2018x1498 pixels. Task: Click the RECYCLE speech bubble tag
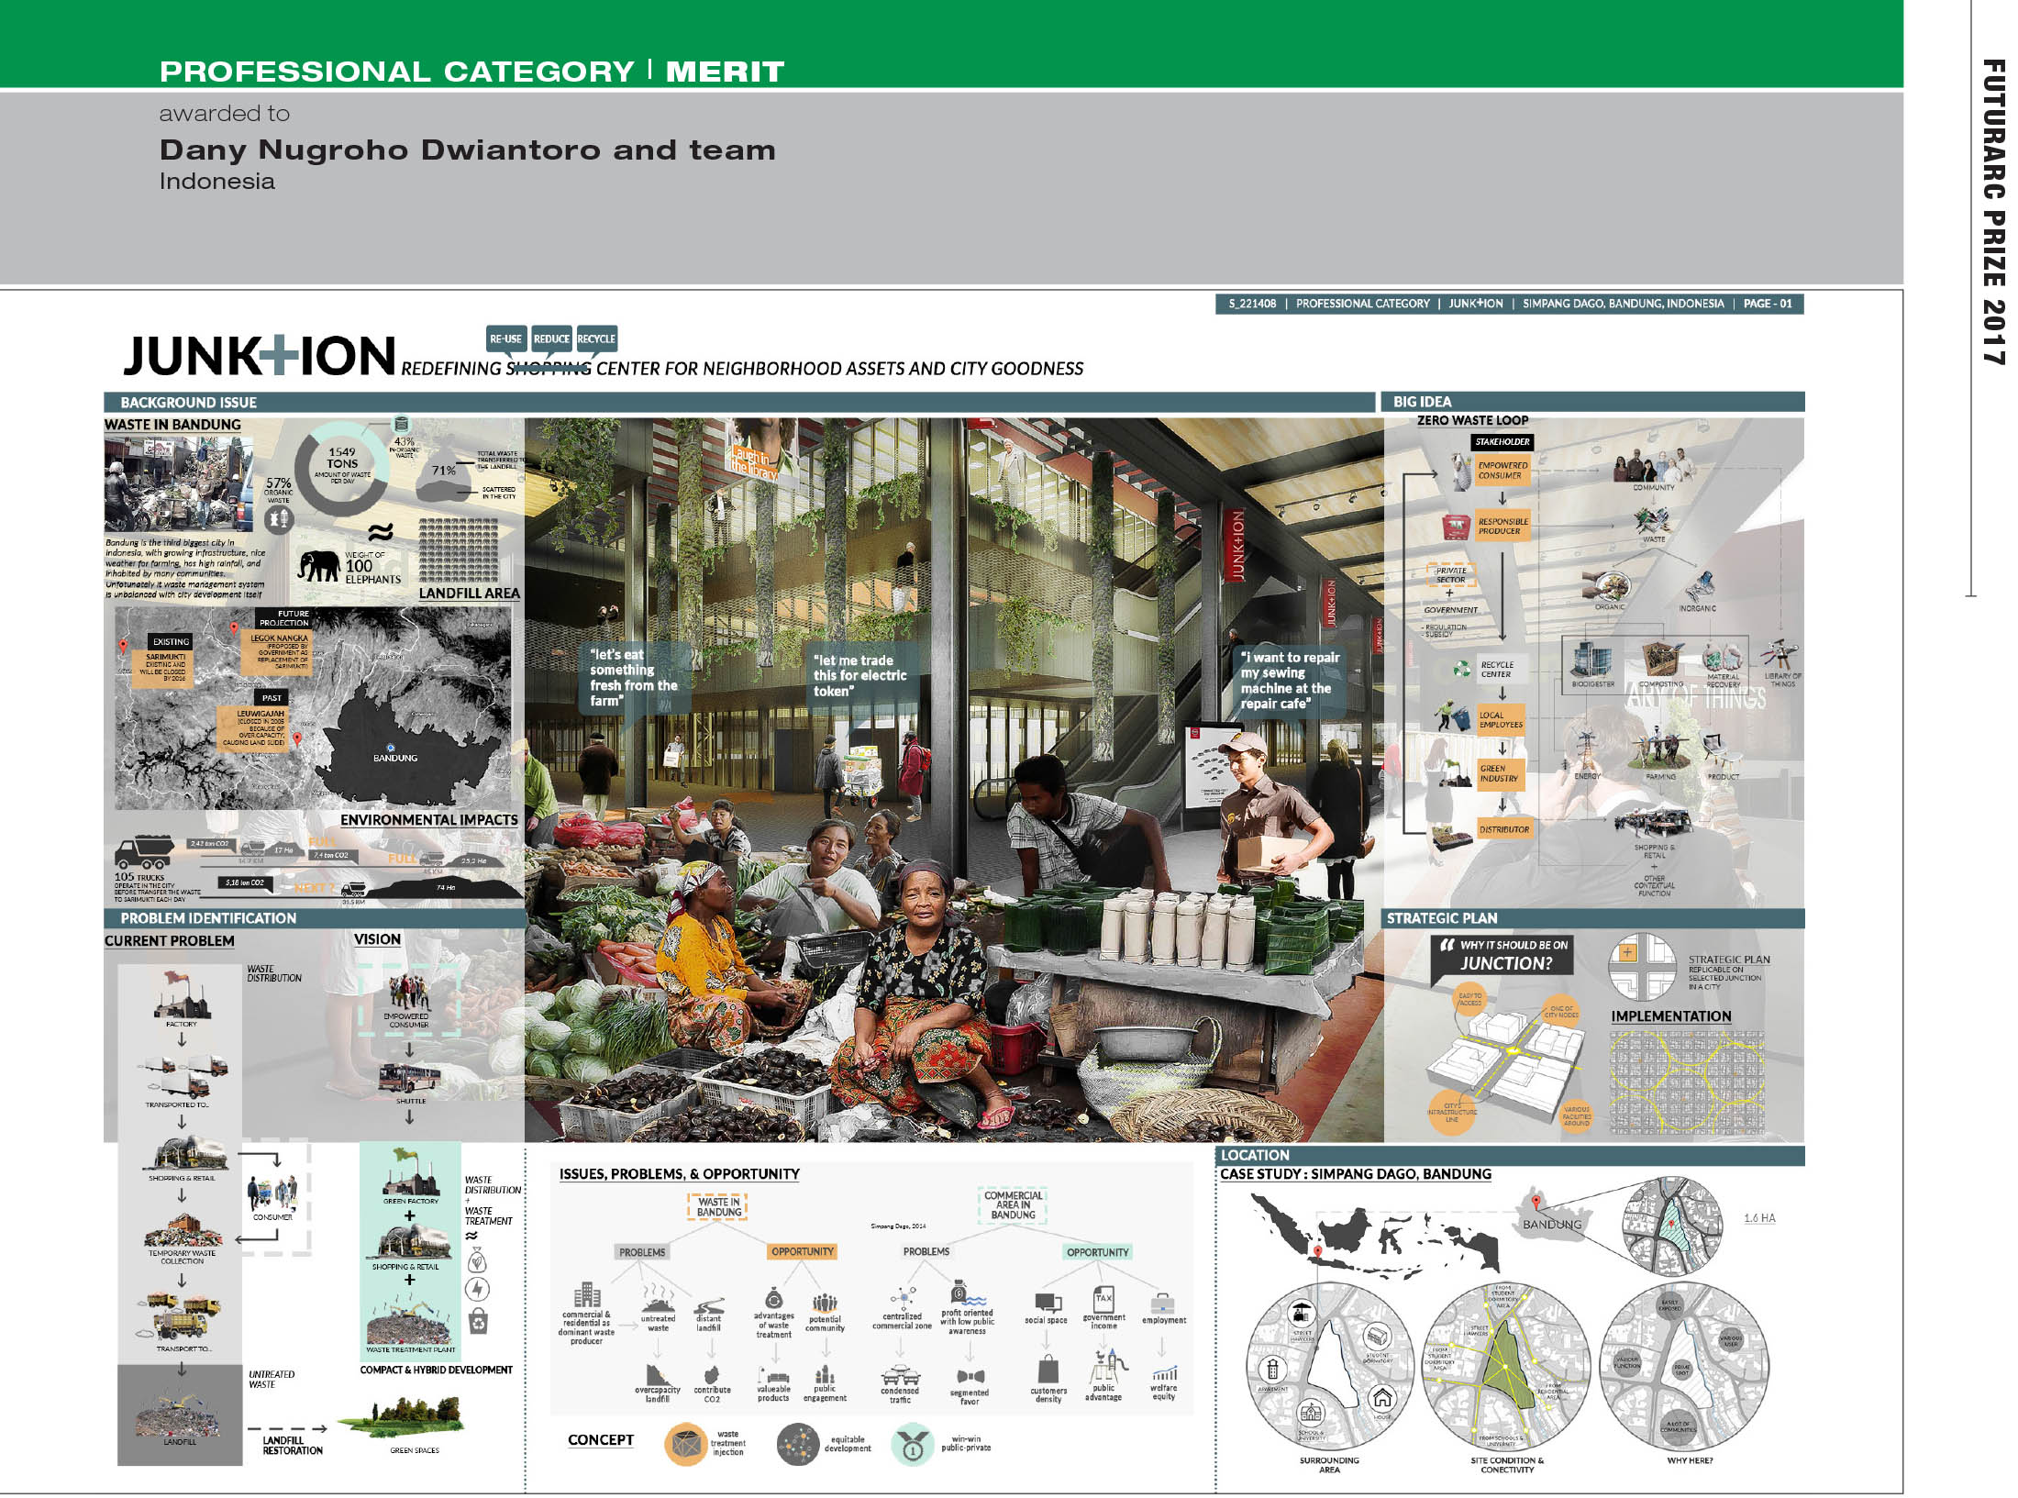tap(596, 338)
